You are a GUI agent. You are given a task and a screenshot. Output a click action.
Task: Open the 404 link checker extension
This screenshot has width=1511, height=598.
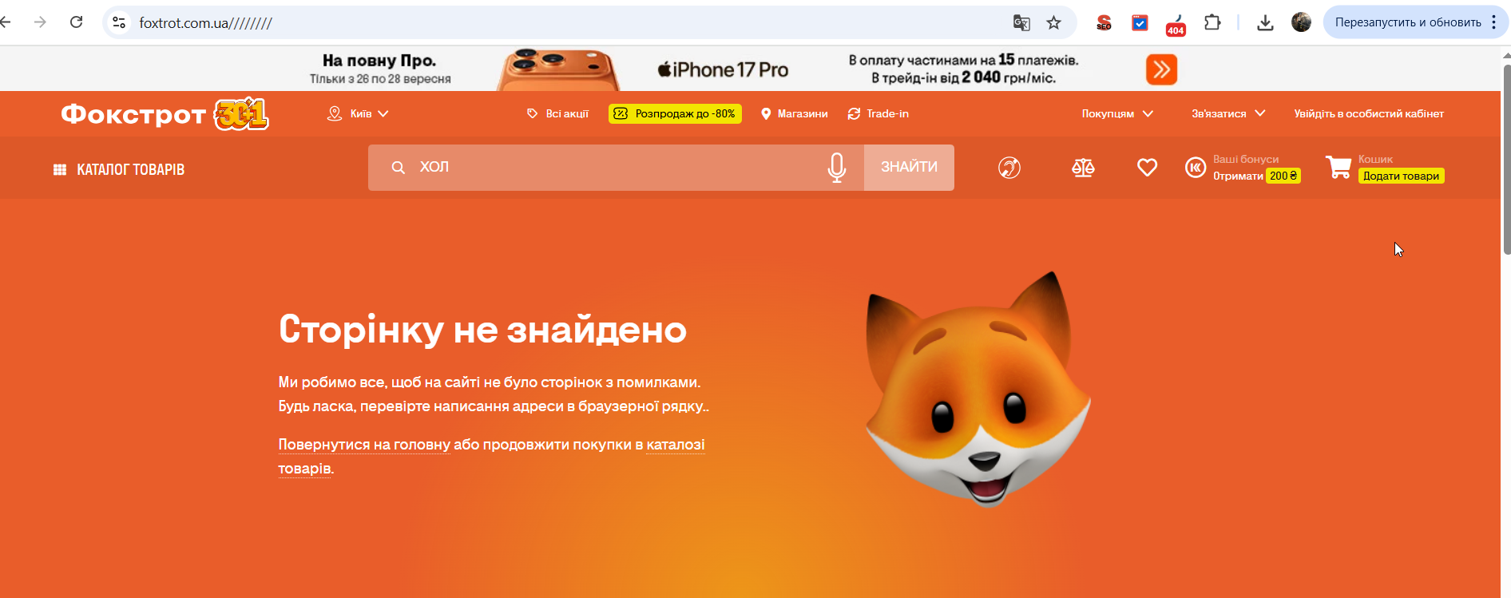[1176, 24]
